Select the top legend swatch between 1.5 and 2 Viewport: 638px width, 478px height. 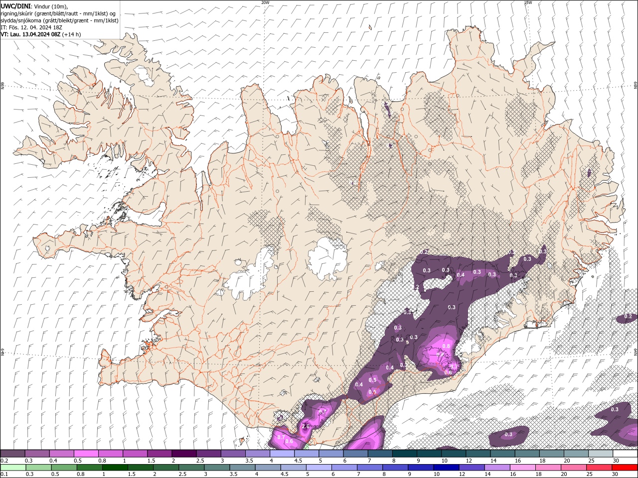[159, 454]
